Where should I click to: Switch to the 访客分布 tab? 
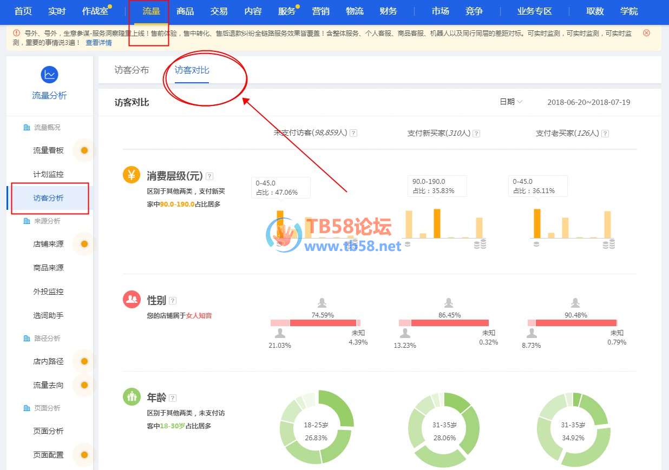click(x=132, y=70)
